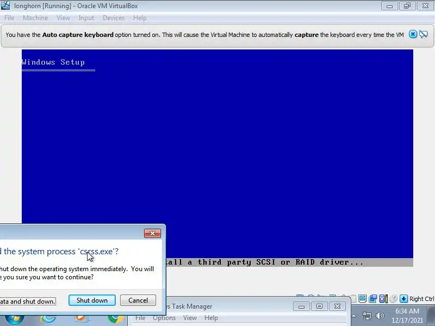Click the VirtualBox CPU load indicator icon
This screenshot has height=326, width=435.
point(383,299)
